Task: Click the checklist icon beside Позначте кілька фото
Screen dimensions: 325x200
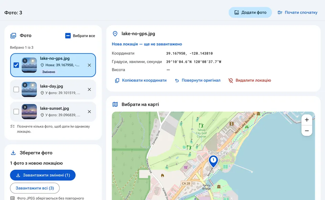Action: click(x=13, y=126)
